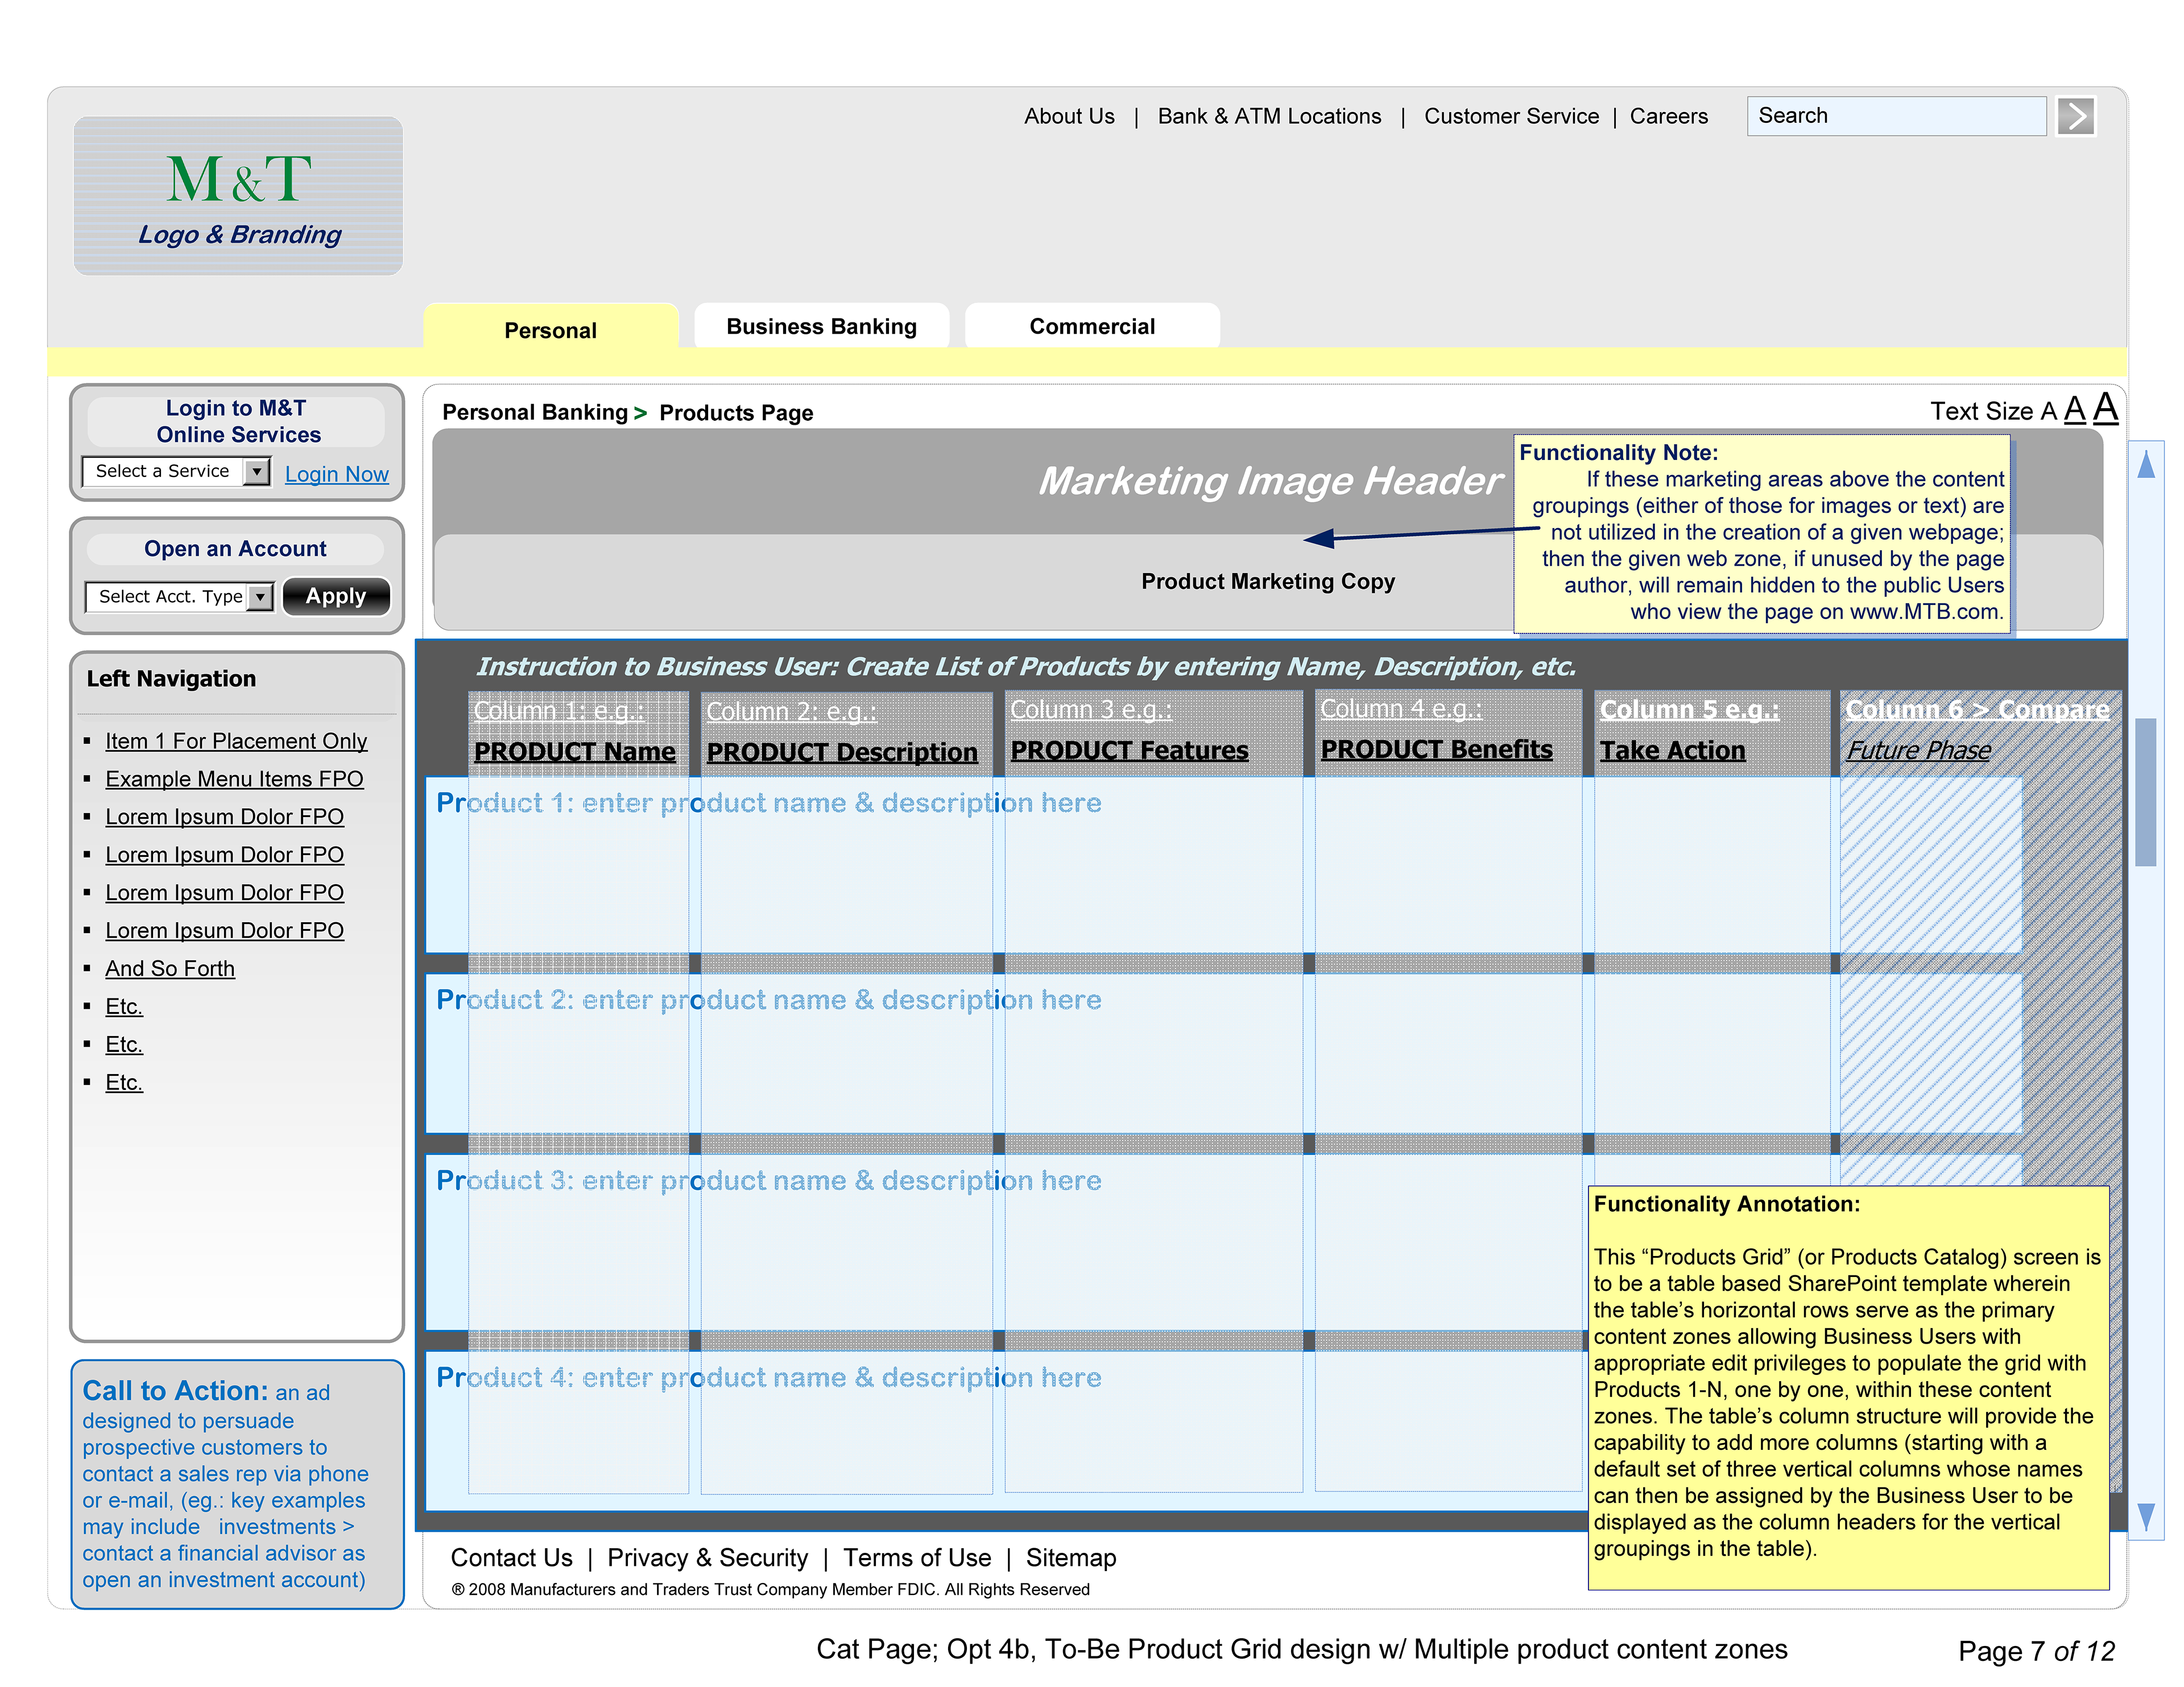Click the Login Now link
This screenshot has width=2184, height=1687.
click(336, 474)
